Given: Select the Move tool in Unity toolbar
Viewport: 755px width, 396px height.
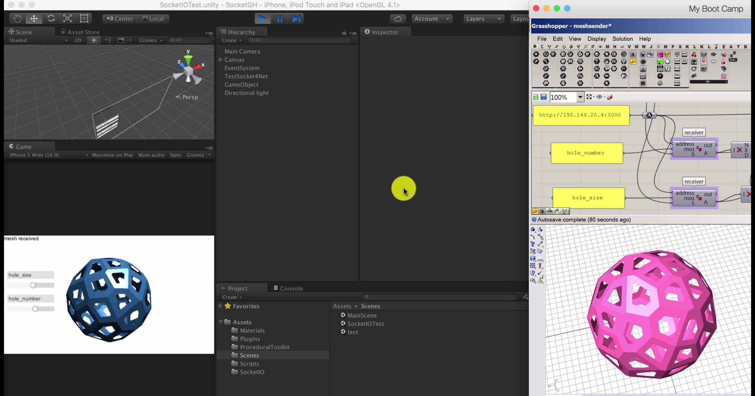Looking at the screenshot, I should (34, 19).
